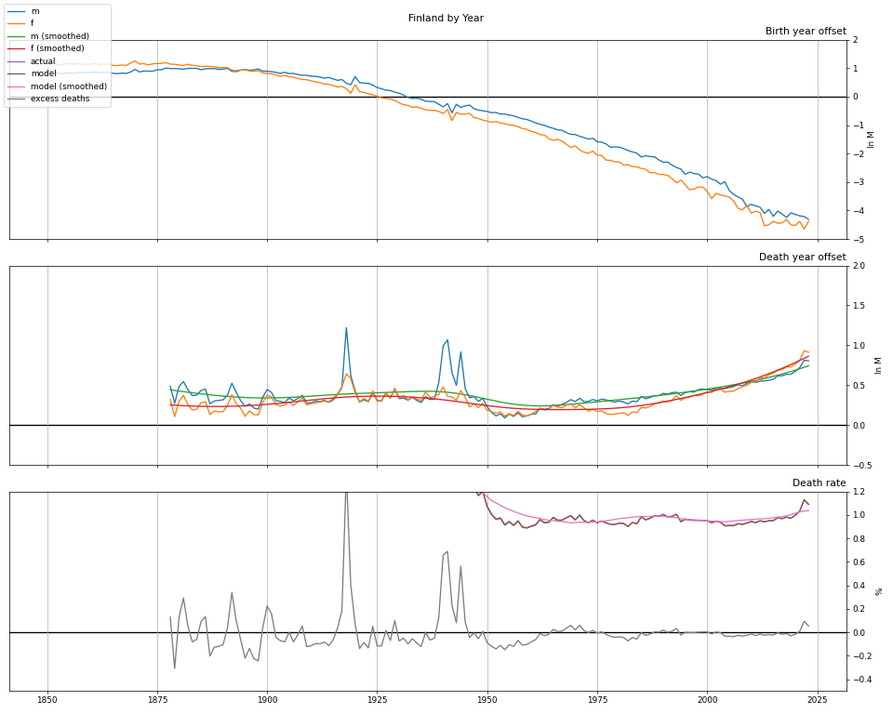The width and height of the screenshot is (893, 714).
Task: Click the −5 y-axis tick in Birth year panel
Action: [857, 240]
